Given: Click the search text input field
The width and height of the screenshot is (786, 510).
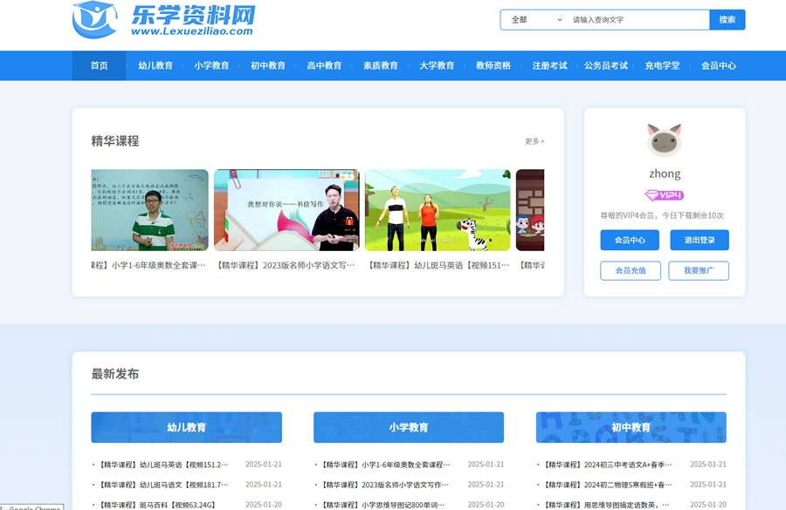Looking at the screenshot, I should click(638, 20).
